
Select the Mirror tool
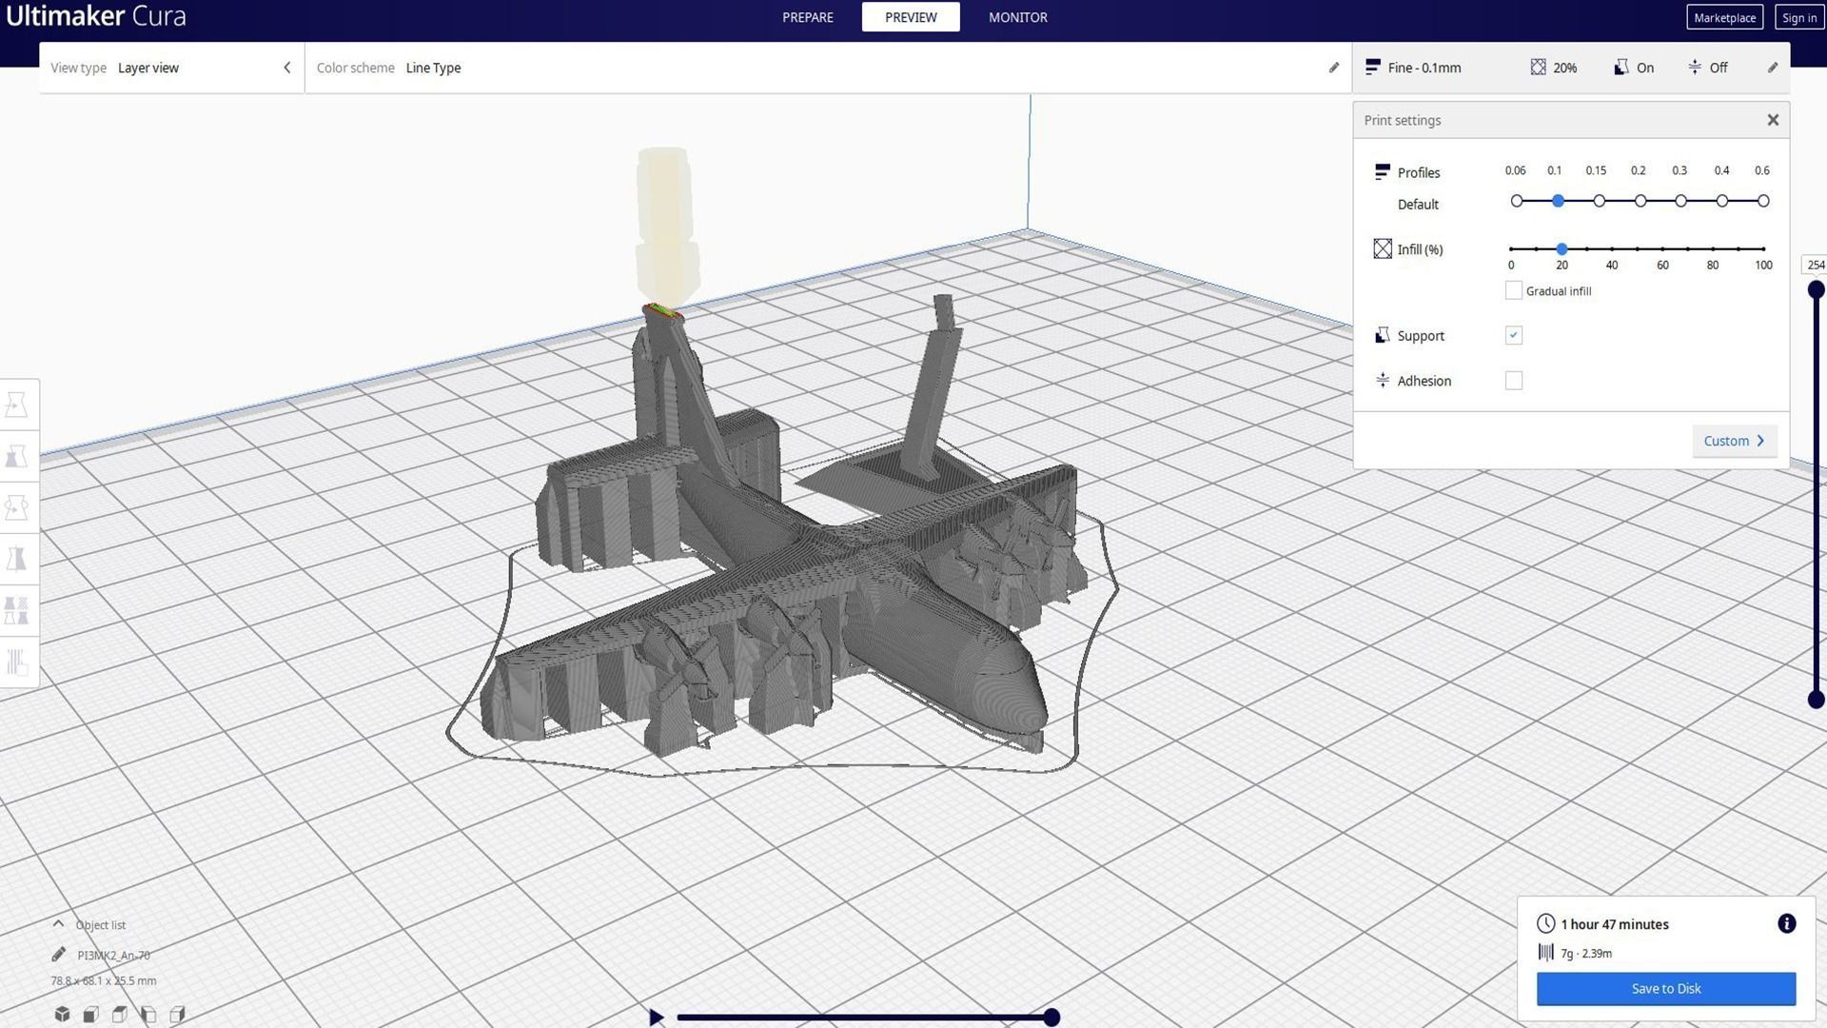tap(17, 559)
